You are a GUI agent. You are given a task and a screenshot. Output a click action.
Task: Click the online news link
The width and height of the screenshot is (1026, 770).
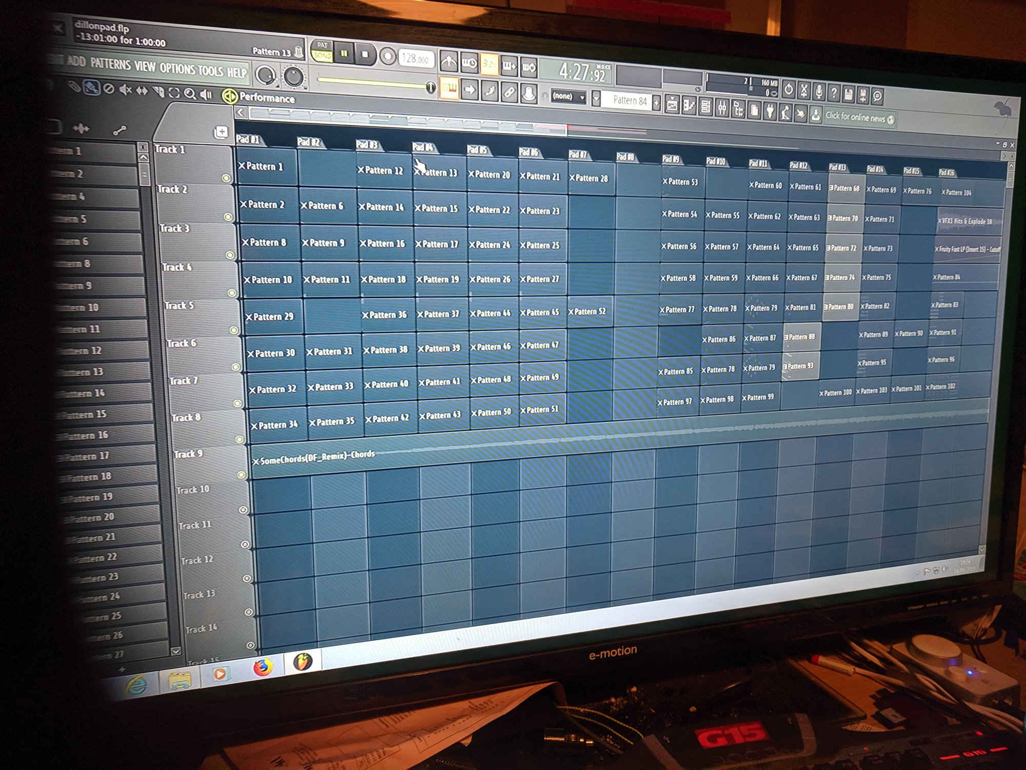point(855,117)
